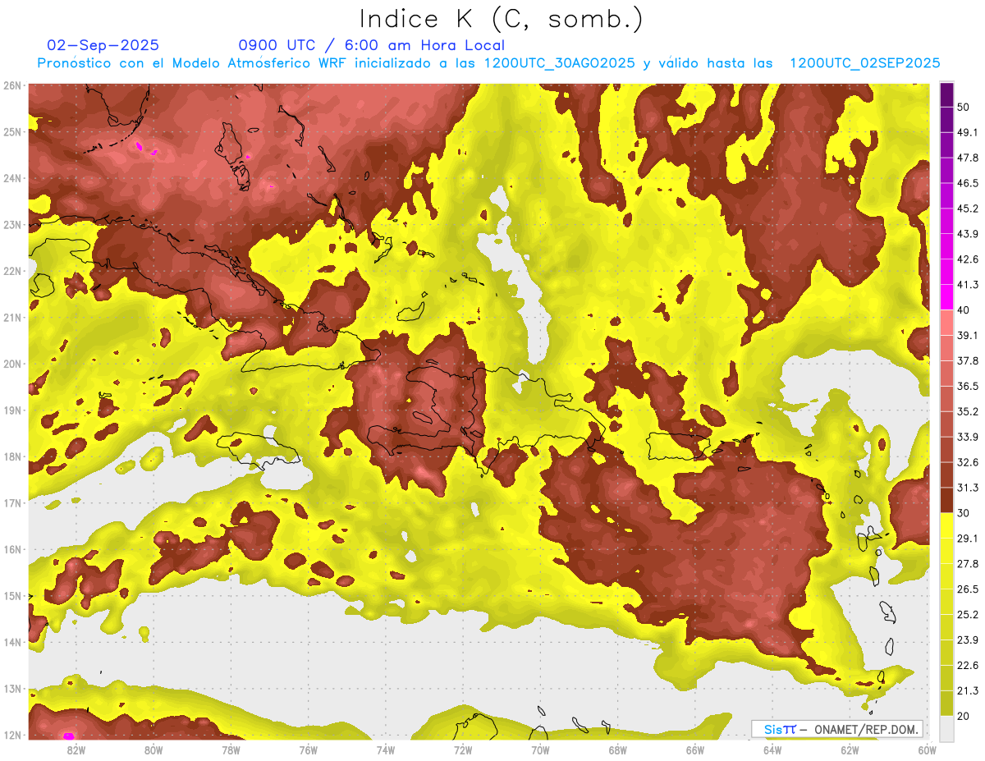Click the longitude label "74W"
985x761 pixels.
[x=386, y=750]
